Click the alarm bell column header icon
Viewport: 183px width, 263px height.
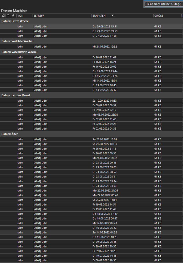tap(3, 16)
